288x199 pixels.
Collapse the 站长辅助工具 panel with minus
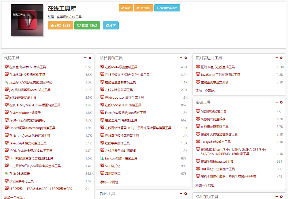pyautogui.click(x=181, y=58)
